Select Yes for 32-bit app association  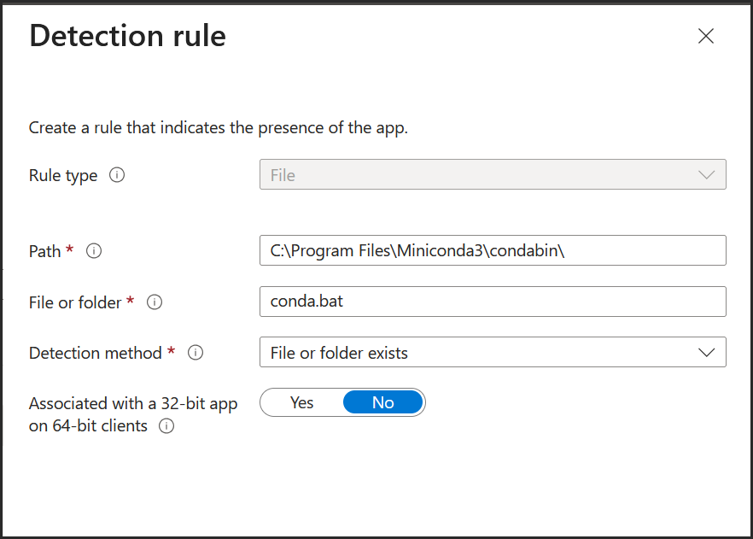click(x=302, y=402)
